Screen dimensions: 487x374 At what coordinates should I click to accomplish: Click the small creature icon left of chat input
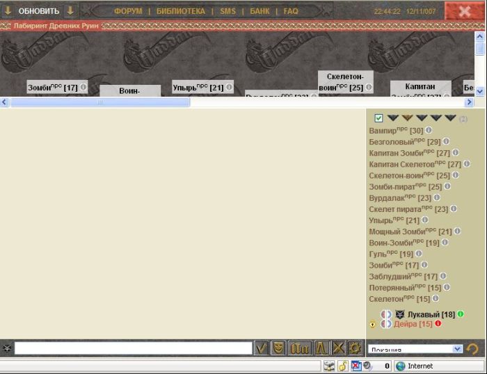(7, 348)
